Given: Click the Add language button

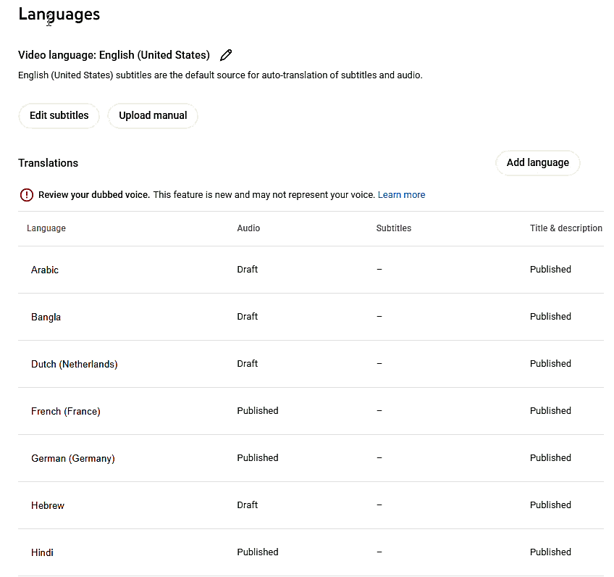Looking at the screenshot, I should tap(537, 162).
